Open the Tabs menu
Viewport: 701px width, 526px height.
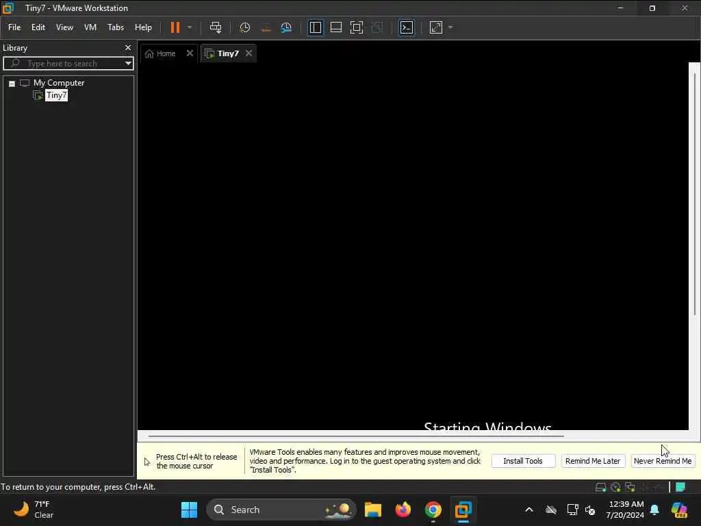pyautogui.click(x=115, y=27)
